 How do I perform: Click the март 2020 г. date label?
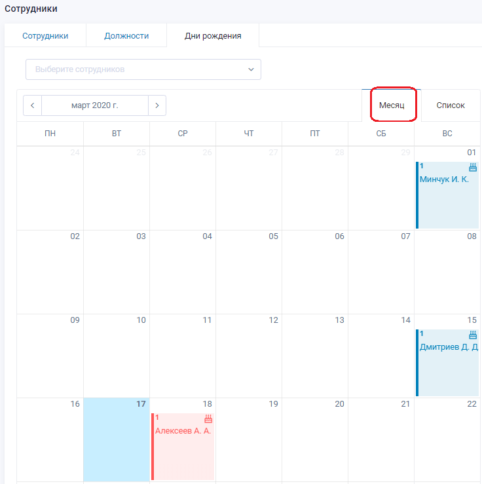click(95, 105)
